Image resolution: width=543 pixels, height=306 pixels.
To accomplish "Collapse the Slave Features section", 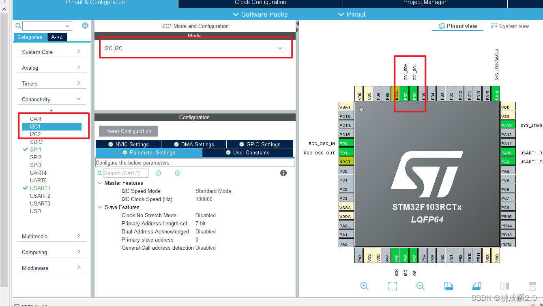I will point(100,207).
